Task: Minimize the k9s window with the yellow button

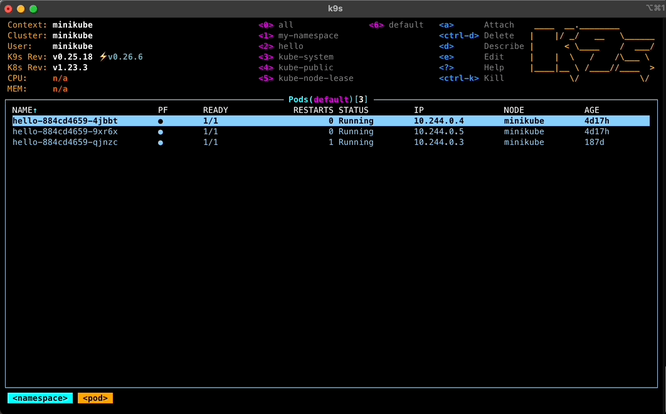Action: [x=21, y=9]
